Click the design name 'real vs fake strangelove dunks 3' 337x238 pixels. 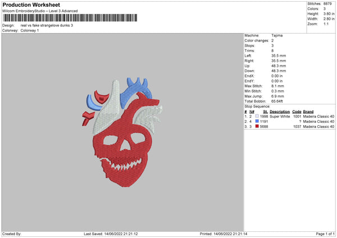click(x=47, y=25)
